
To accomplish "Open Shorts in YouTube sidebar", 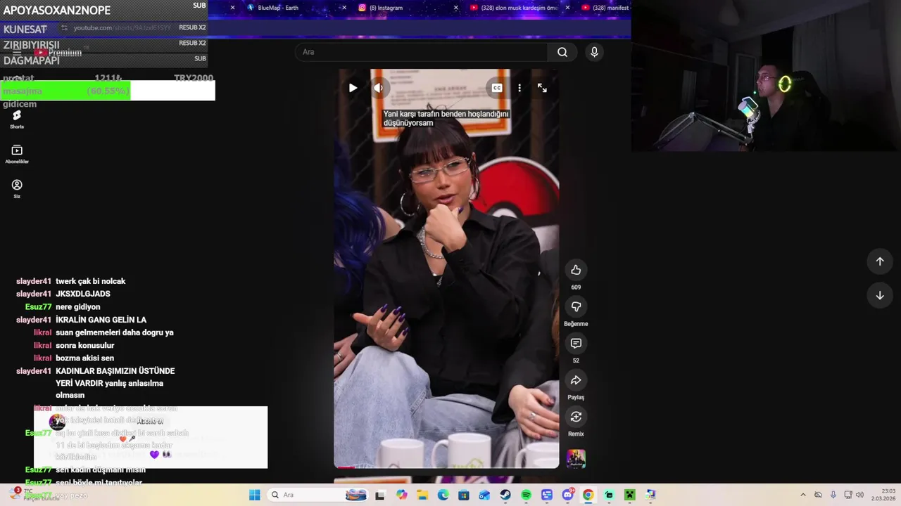I will click(17, 119).
